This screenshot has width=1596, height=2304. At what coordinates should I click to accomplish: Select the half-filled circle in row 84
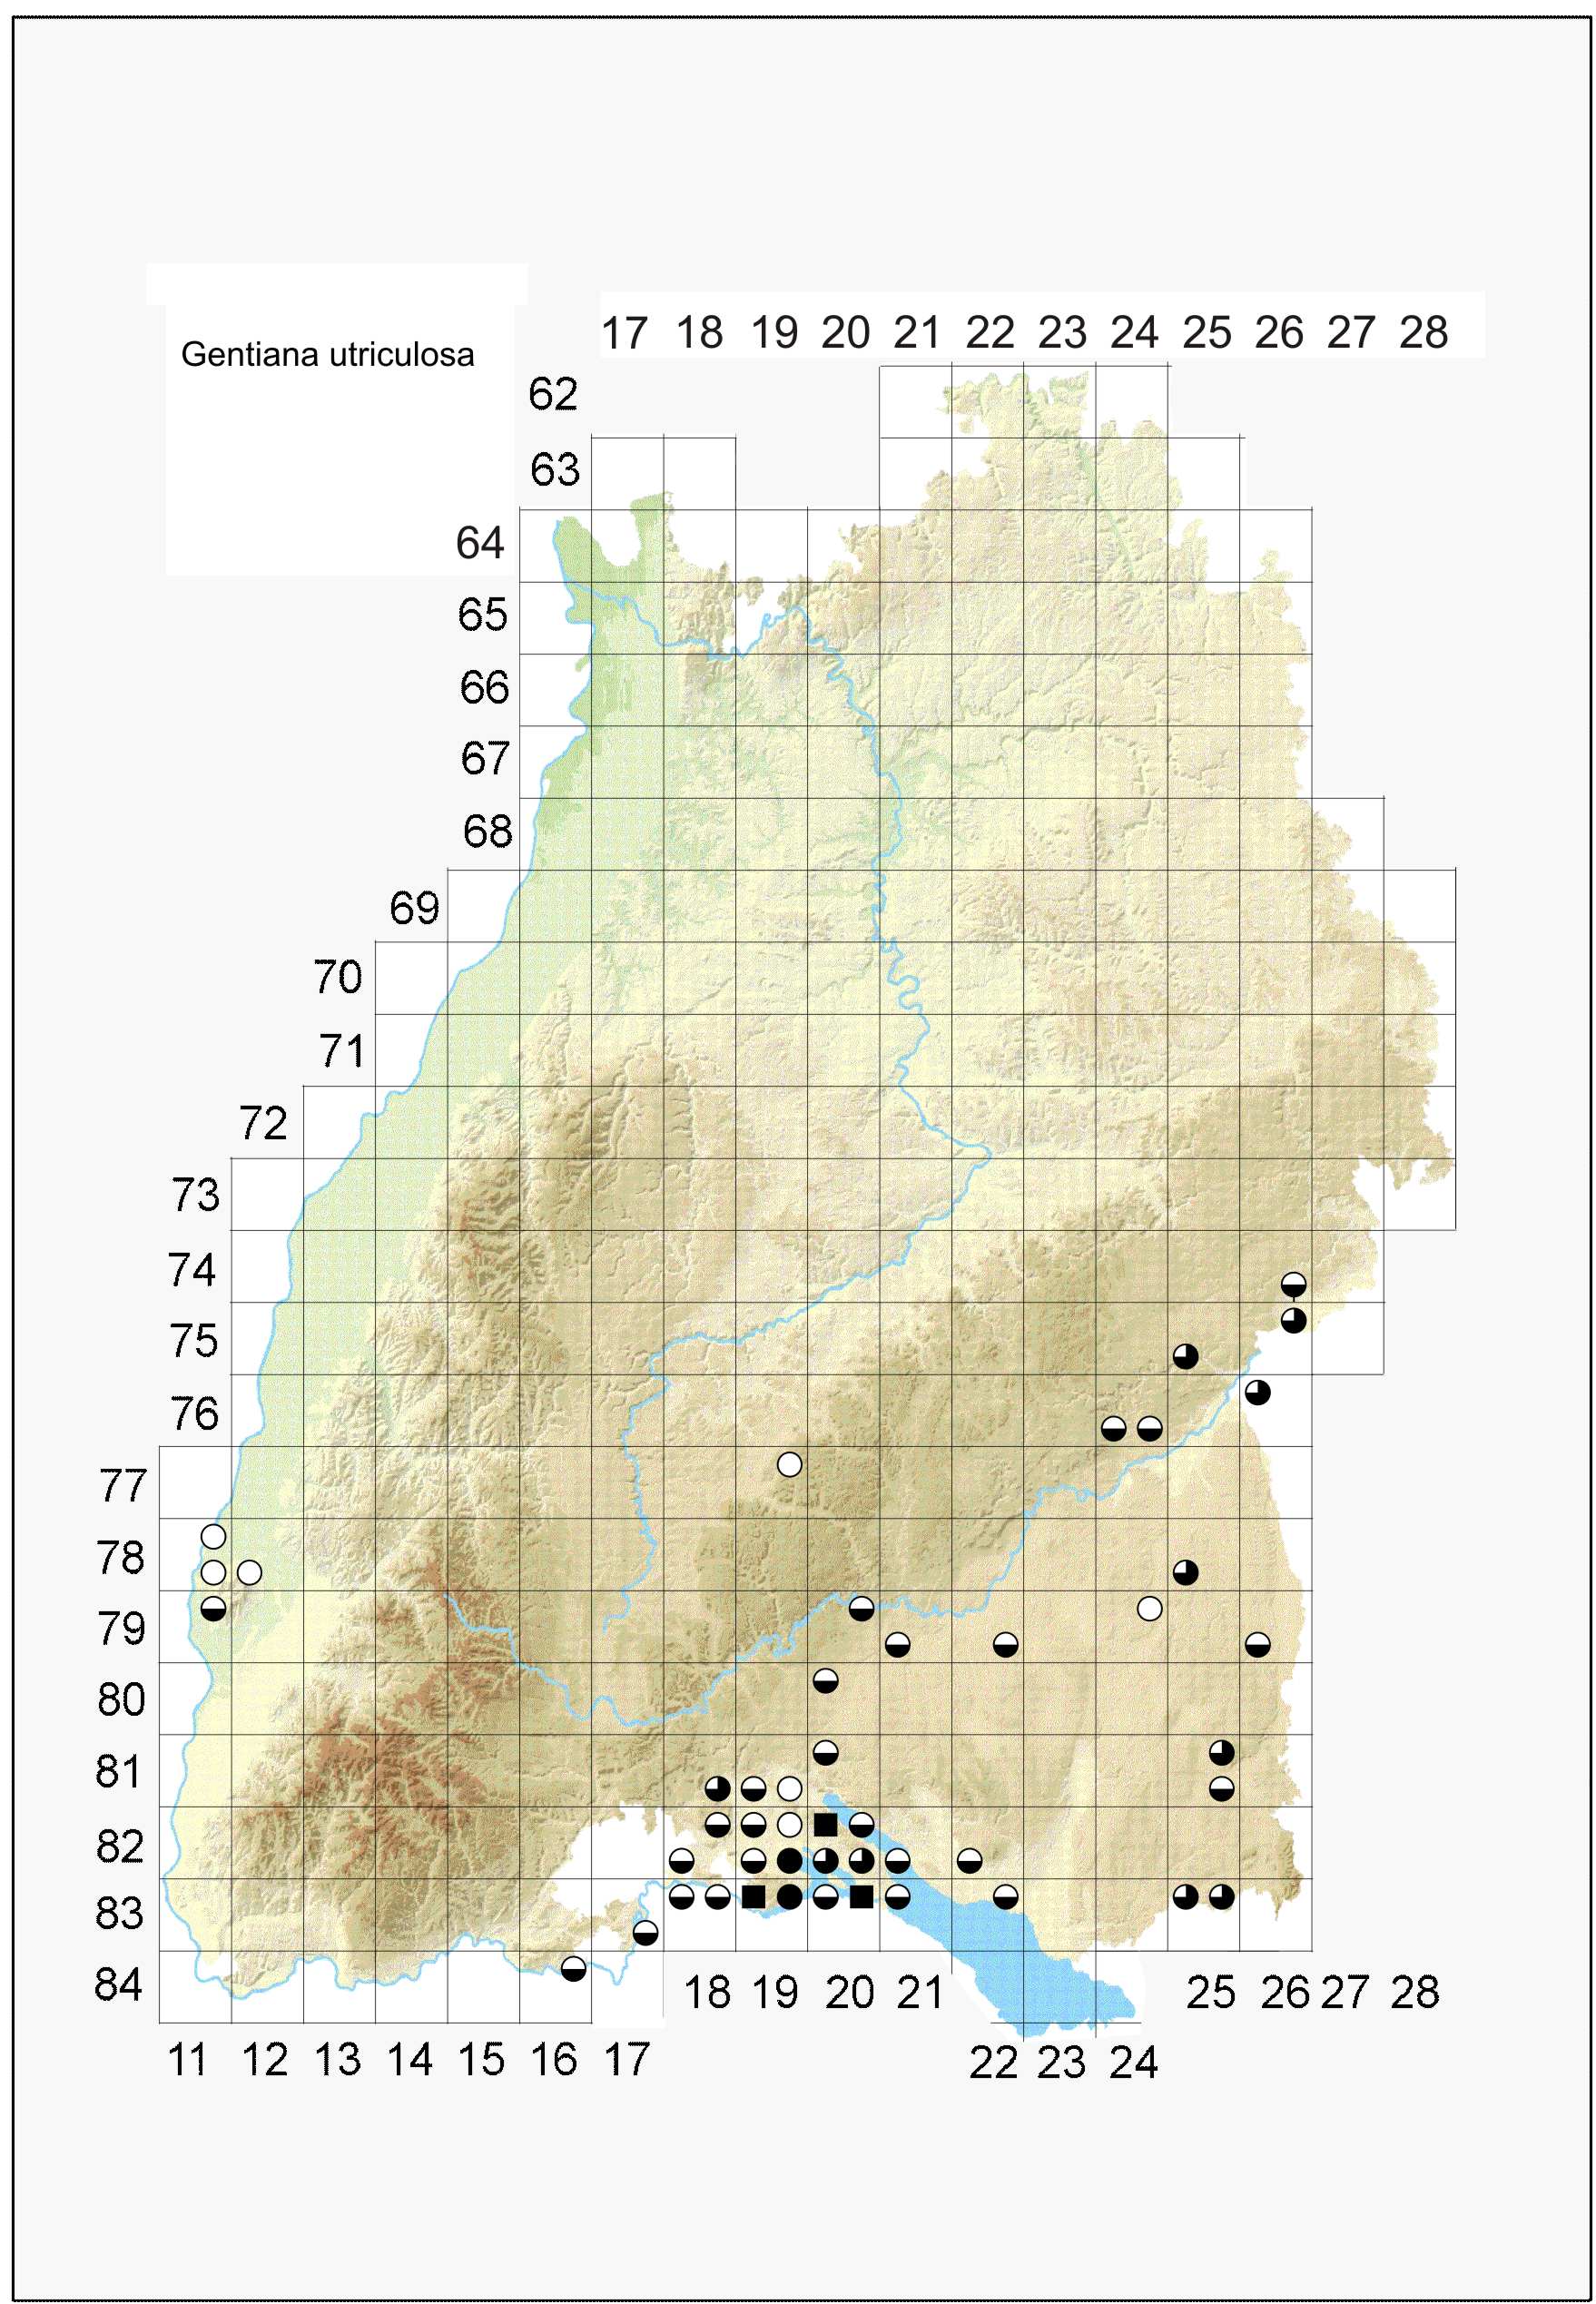point(573,1968)
